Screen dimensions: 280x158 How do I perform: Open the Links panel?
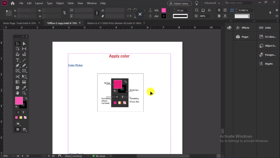265,28
